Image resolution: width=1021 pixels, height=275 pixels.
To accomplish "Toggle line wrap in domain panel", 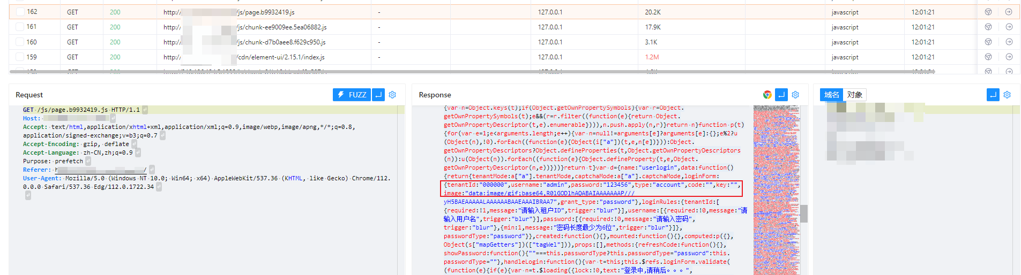I will tap(993, 95).
